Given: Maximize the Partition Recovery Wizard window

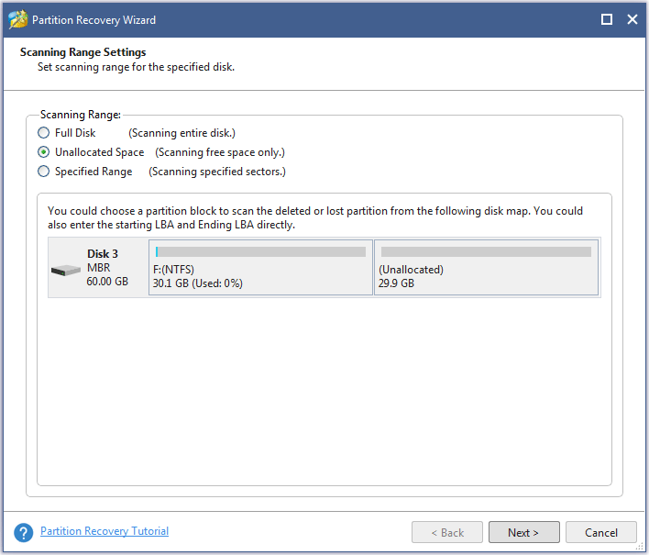Looking at the screenshot, I should pyautogui.click(x=606, y=19).
